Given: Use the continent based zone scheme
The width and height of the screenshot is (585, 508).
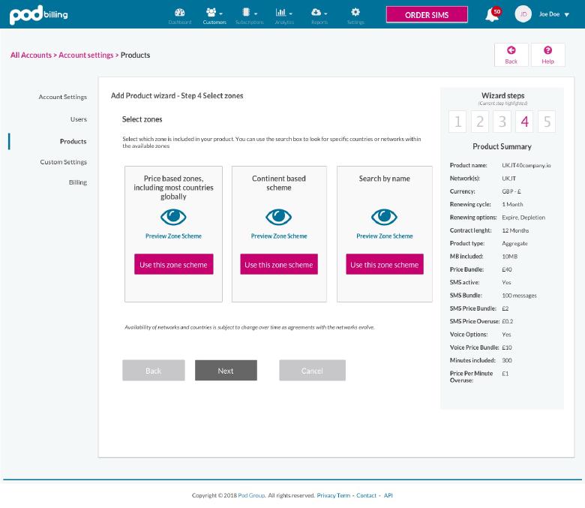Looking at the screenshot, I should click(x=279, y=264).
